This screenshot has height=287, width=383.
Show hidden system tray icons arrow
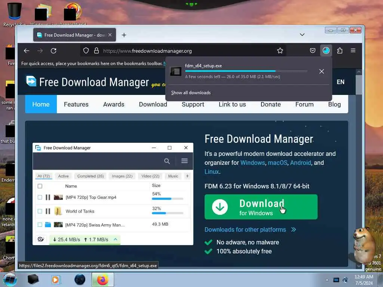[327, 280]
